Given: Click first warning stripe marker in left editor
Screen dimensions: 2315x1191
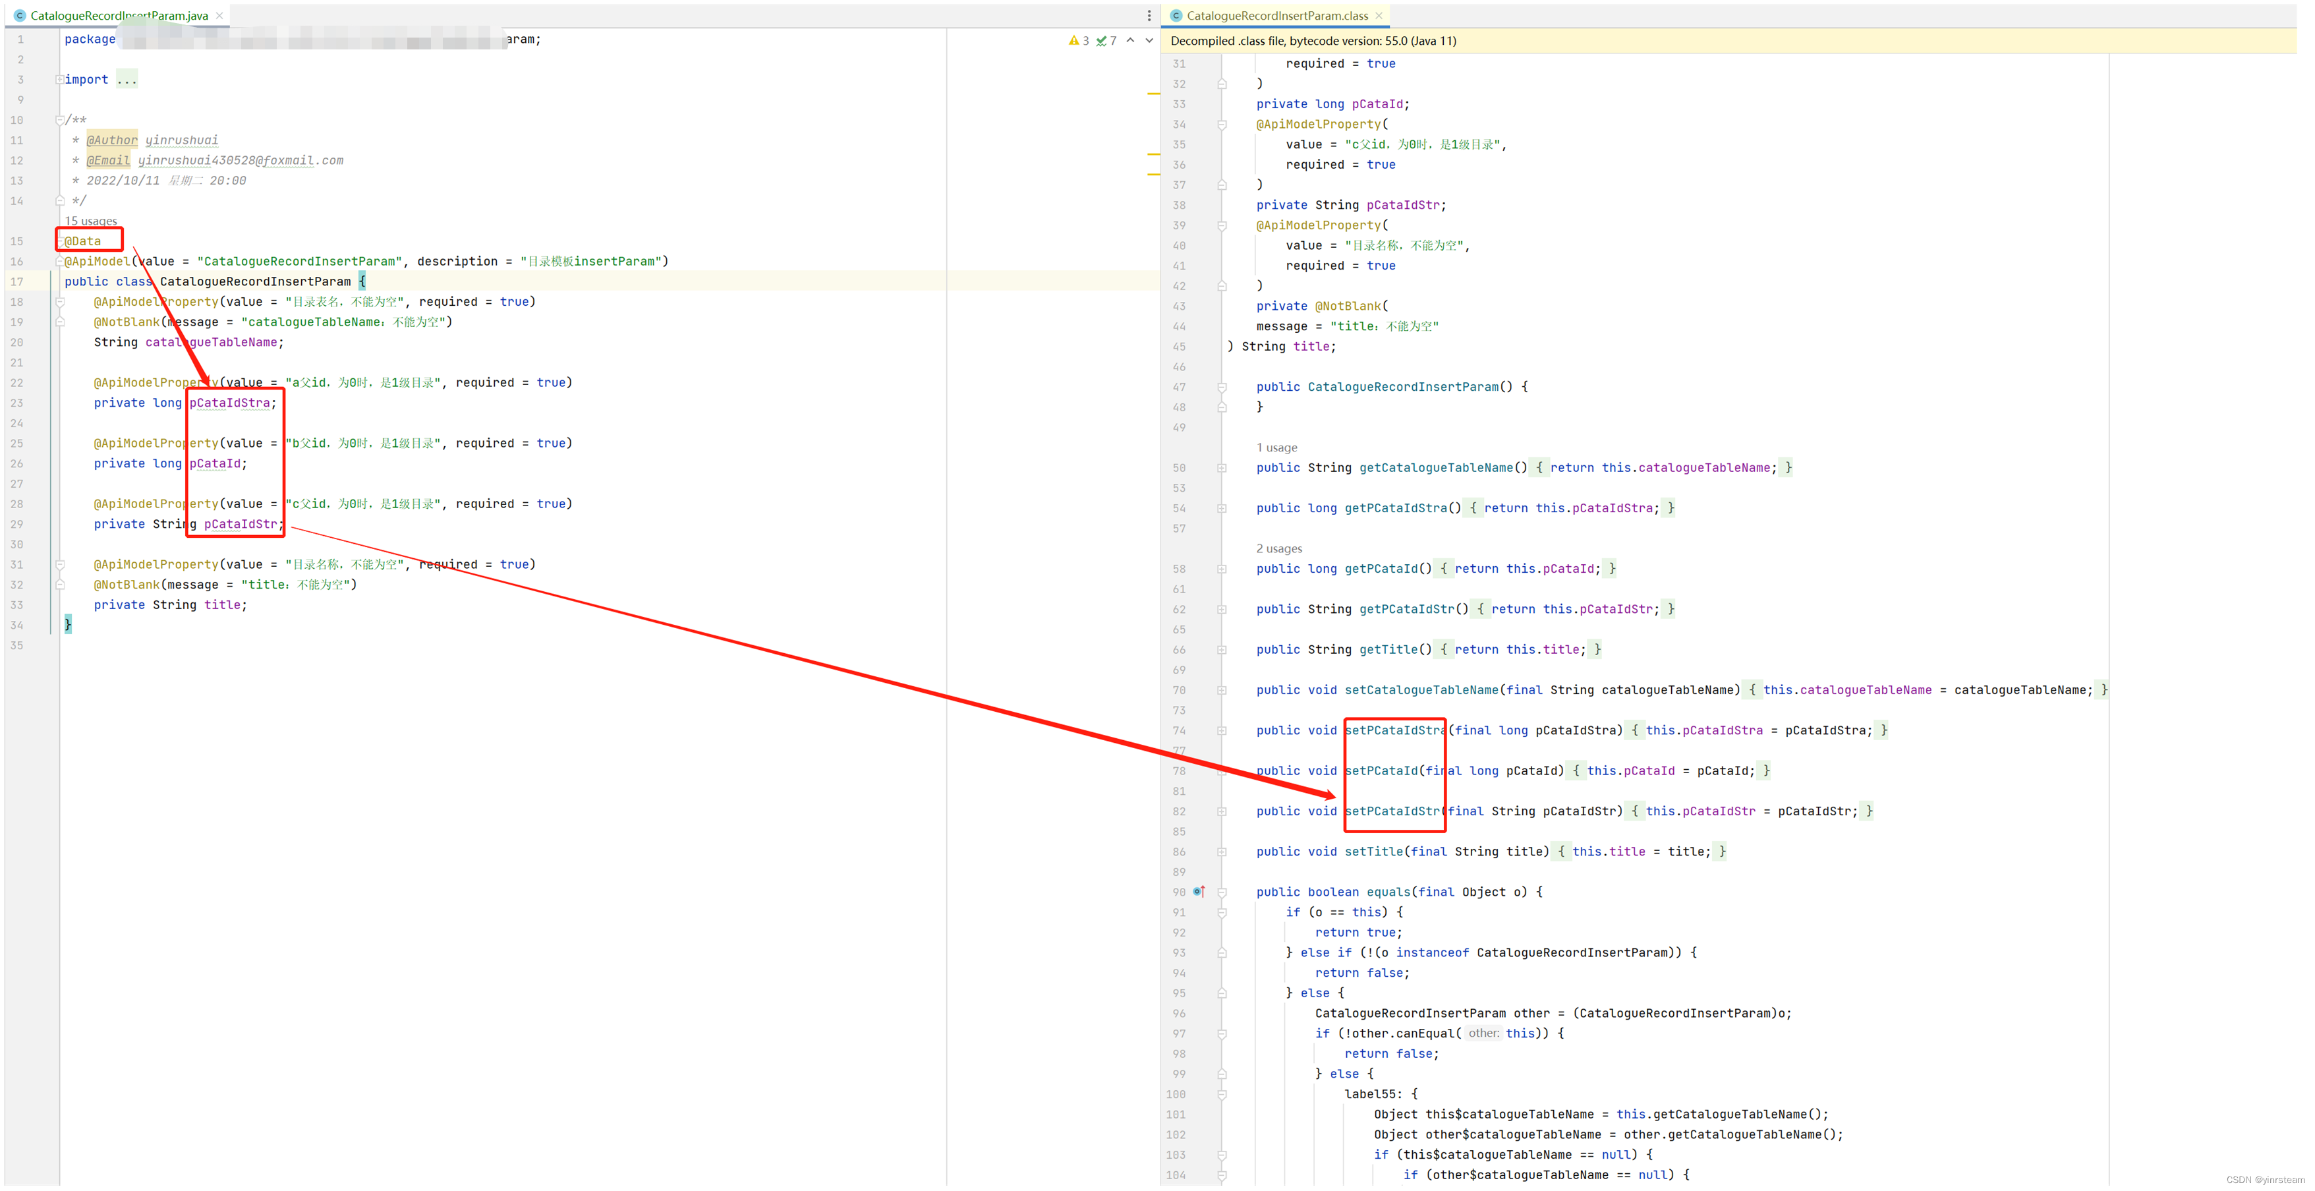Looking at the screenshot, I should coord(1153,94).
